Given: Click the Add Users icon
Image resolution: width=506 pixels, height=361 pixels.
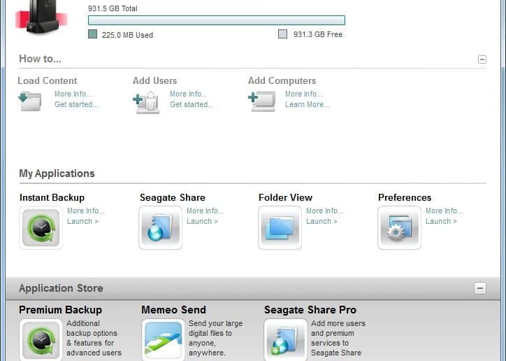Looking at the screenshot, I should [x=146, y=103].
